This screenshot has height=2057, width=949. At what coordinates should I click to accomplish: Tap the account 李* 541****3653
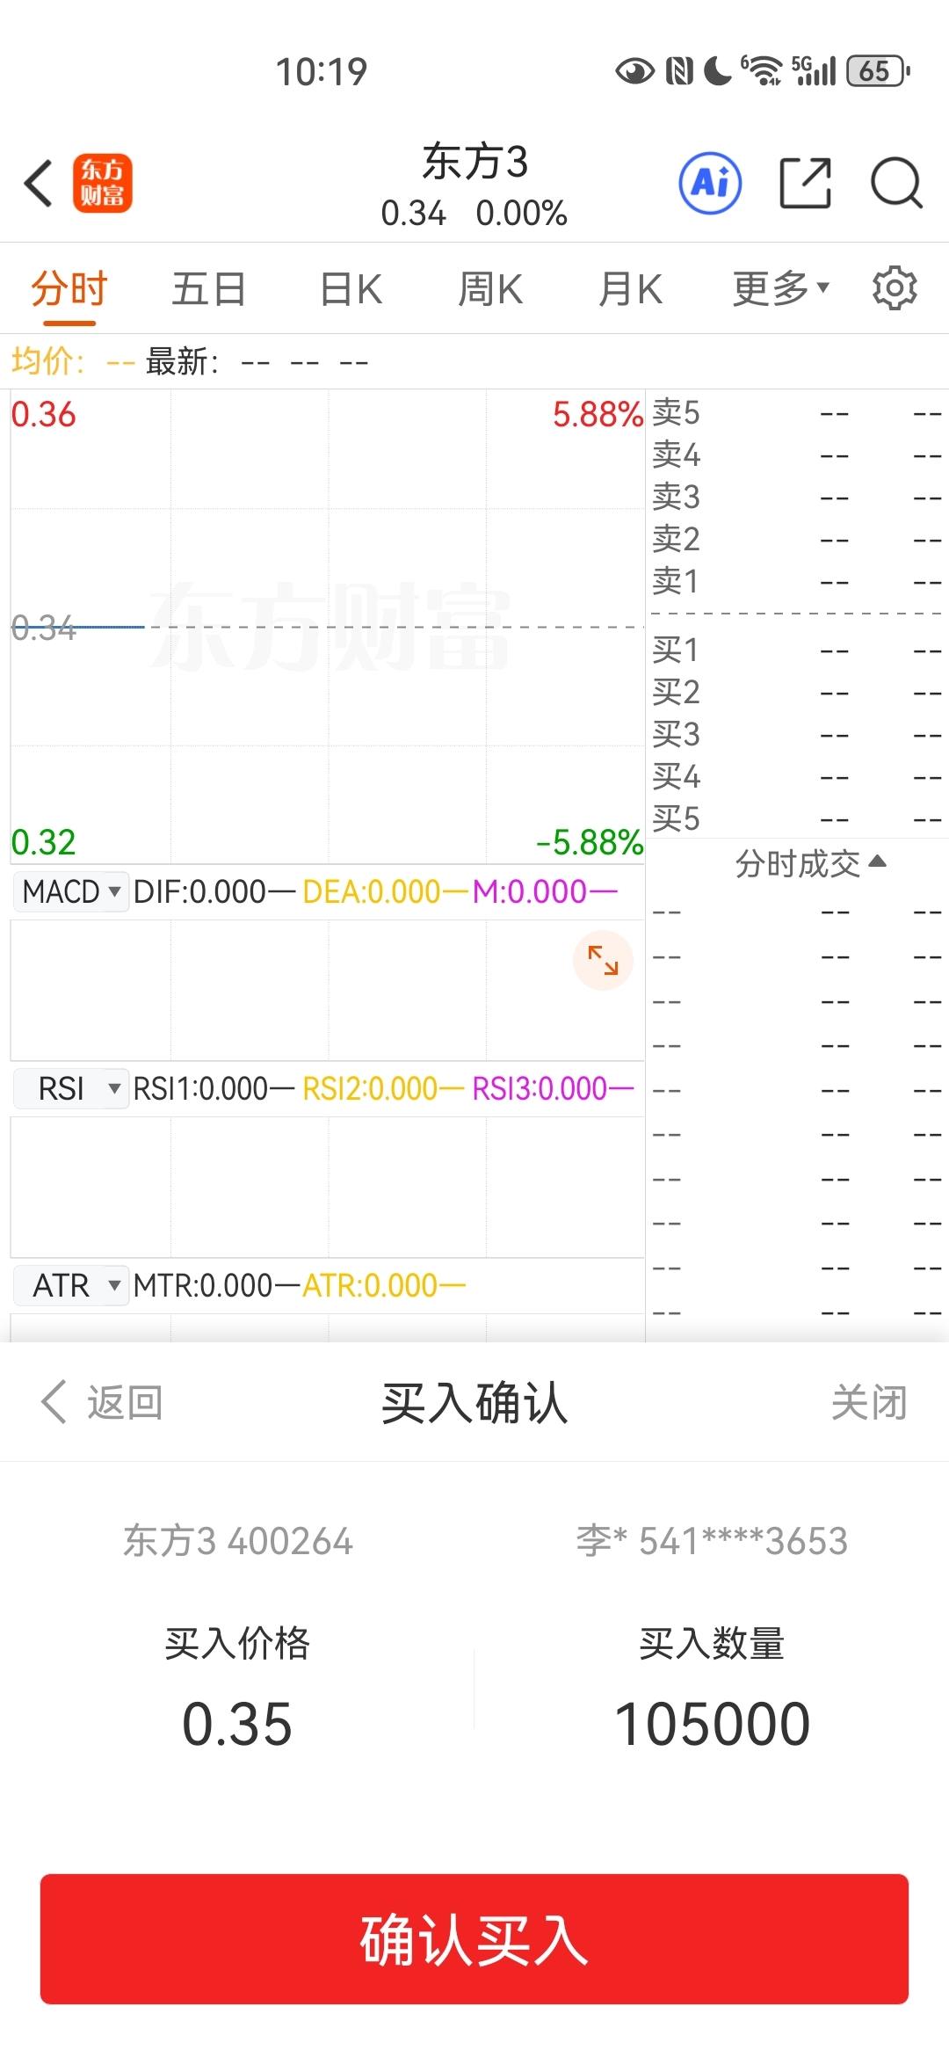click(712, 1540)
